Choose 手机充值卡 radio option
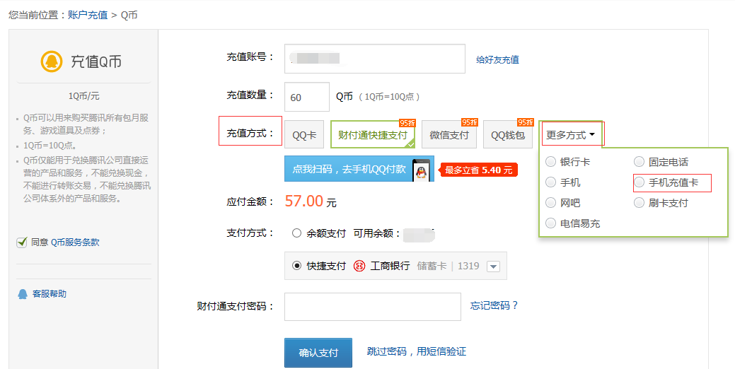This screenshot has width=735, height=369. pyautogui.click(x=639, y=182)
